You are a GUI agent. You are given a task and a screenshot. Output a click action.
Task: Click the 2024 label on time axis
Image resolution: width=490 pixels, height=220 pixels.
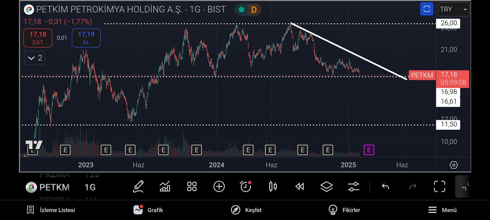point(216,165)
